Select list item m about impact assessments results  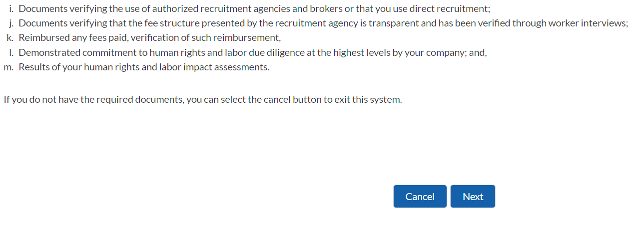(144, 67)
